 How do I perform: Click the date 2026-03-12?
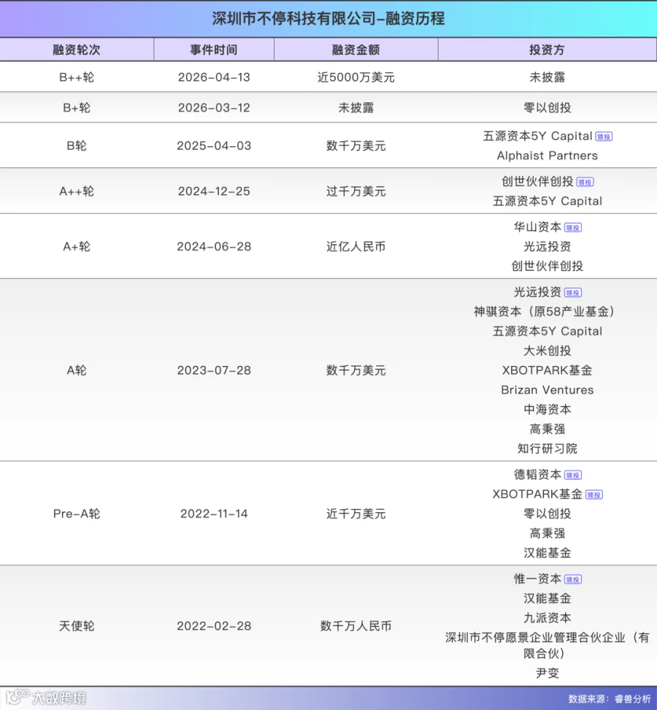(214, 108)
